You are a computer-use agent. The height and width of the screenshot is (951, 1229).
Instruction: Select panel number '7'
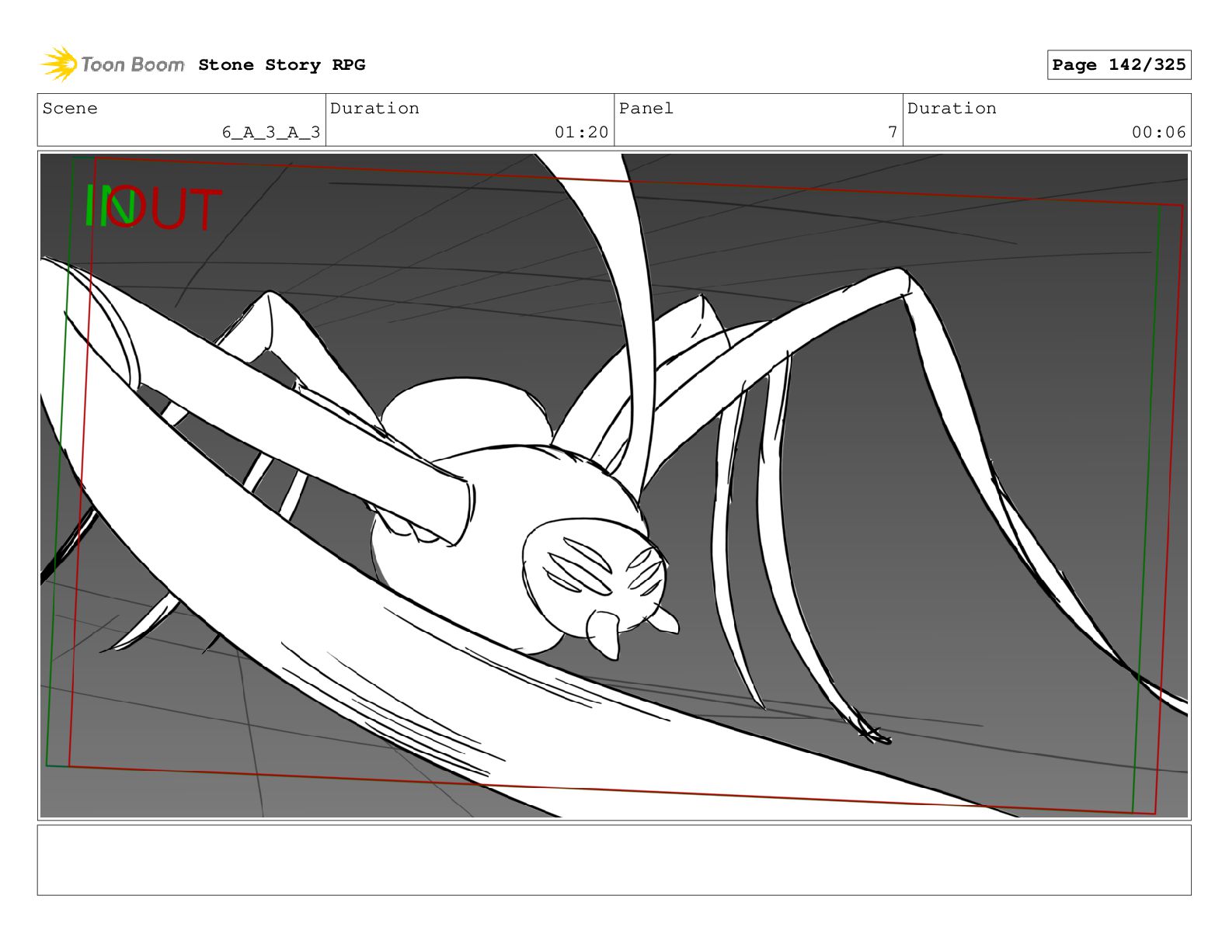[x=893, y=133]
